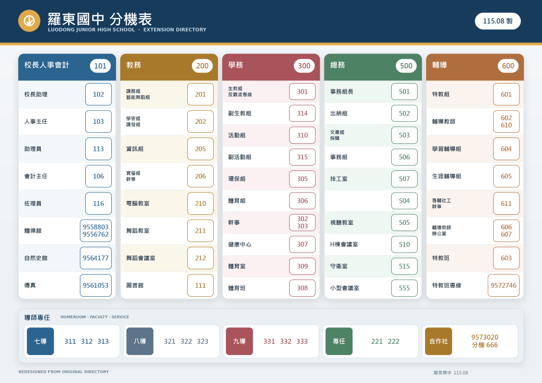Click the 自然史館 number 9564177
Viewport: 542px width, 383px height.
click(x=96, y=258)
